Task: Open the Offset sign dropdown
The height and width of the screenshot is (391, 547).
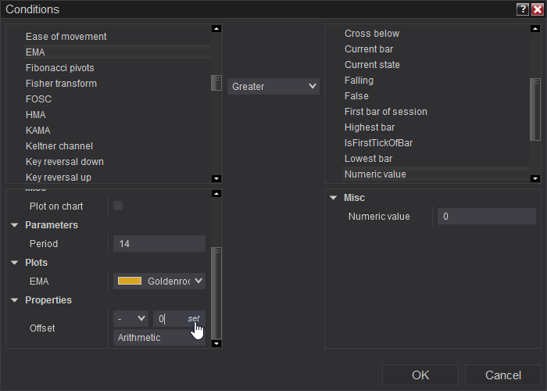Action: [x=130, y=318]
